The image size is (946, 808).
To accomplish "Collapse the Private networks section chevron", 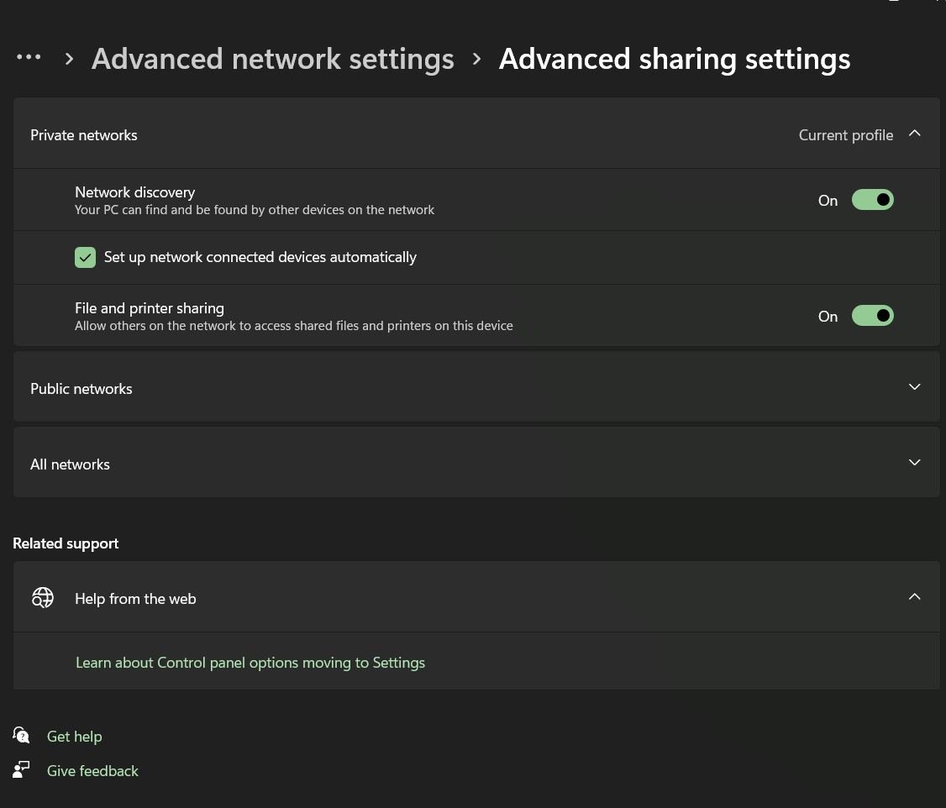I will tap(915, 134).
